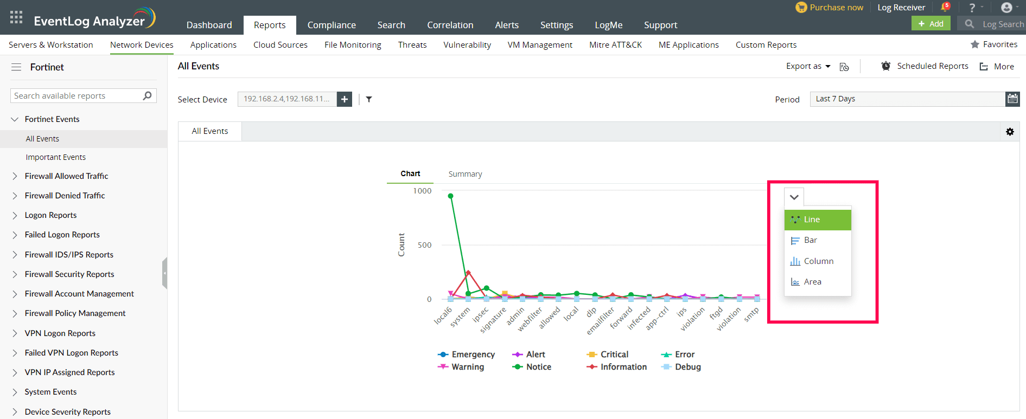
Task: Add device using the plus icon
Action: pyautogui.click(x=345, y=99)
